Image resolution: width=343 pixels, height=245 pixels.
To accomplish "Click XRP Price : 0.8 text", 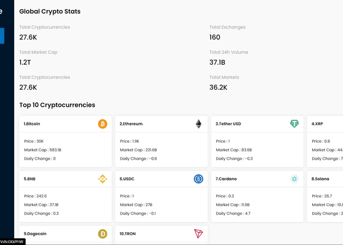I will pos(321,141).
